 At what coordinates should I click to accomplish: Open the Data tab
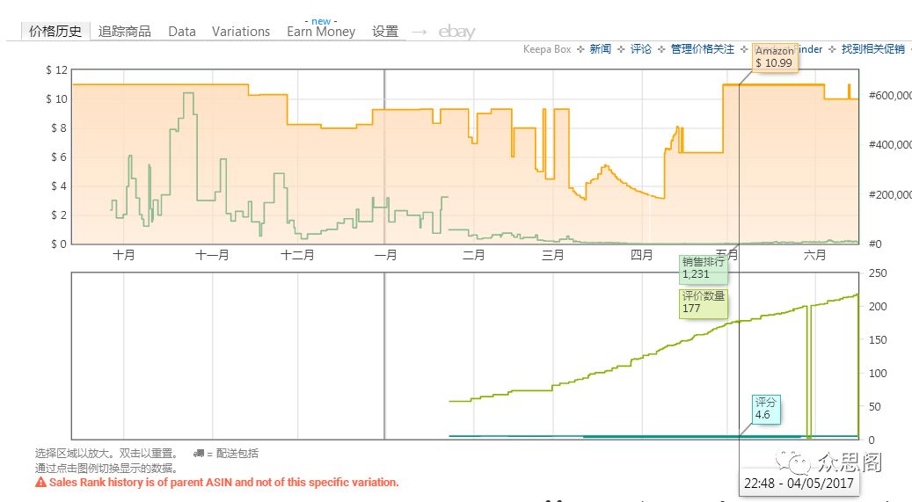point(181,32)
